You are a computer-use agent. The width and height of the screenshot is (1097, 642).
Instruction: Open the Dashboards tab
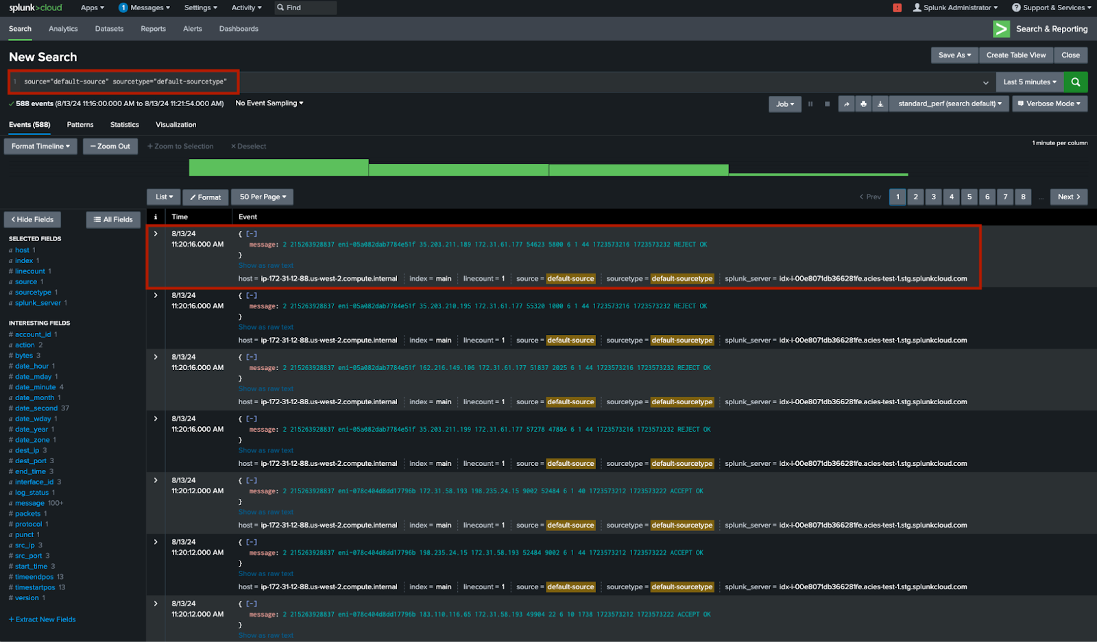239,29
